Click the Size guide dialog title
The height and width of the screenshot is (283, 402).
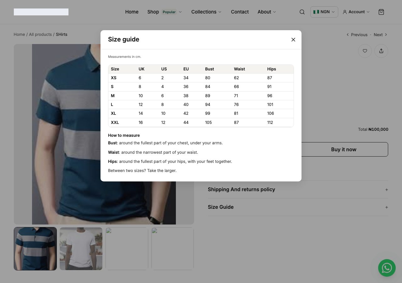coord(123,39)
